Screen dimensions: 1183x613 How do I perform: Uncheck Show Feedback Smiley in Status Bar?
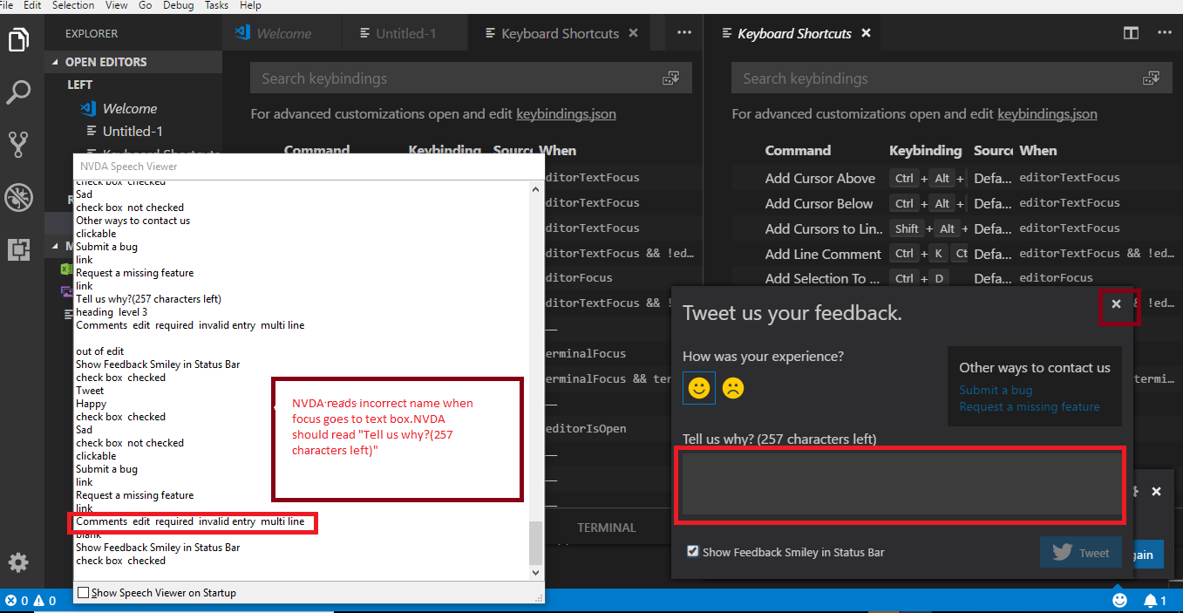[692, 552]
